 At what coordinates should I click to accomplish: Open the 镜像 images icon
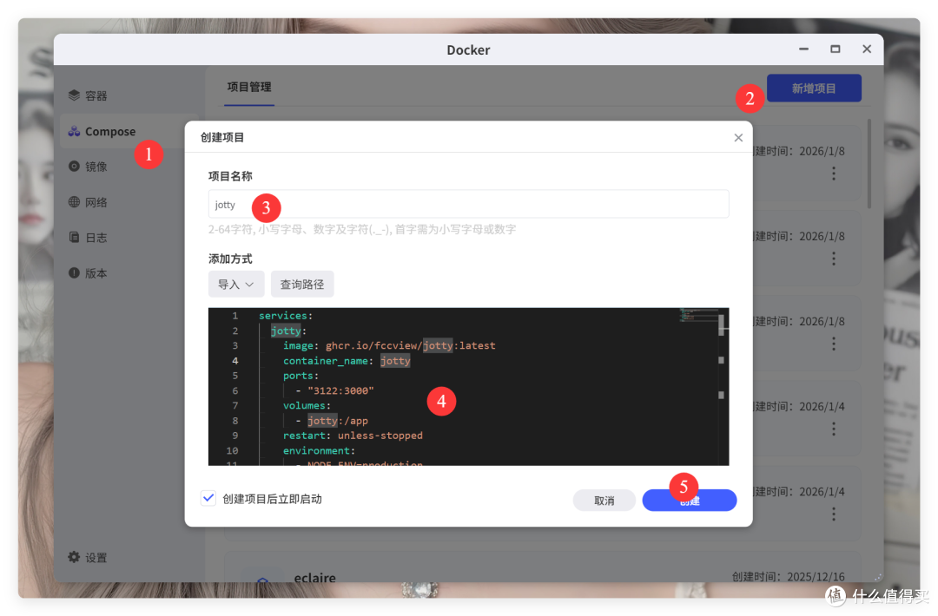coord(74,166)
